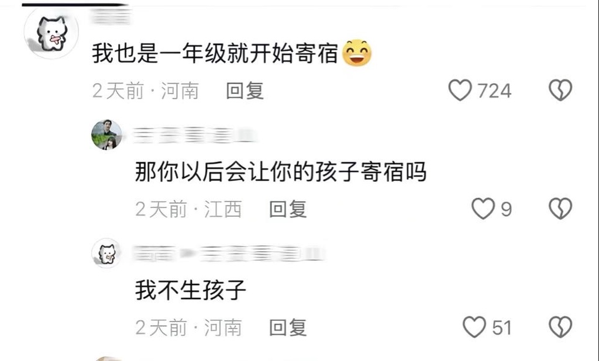Like the 江西 reply showing 9 likes
This screenshot has height=361, width=599.
click(483, 209)
